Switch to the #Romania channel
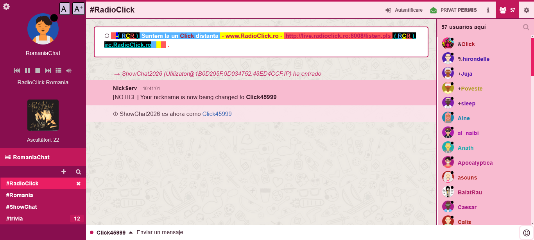The height and width of the screenshot is (240, 534). [43, 195]
